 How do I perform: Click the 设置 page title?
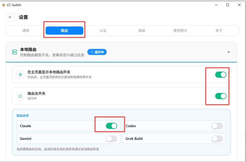pyautogui.click(x=23, y=17)
